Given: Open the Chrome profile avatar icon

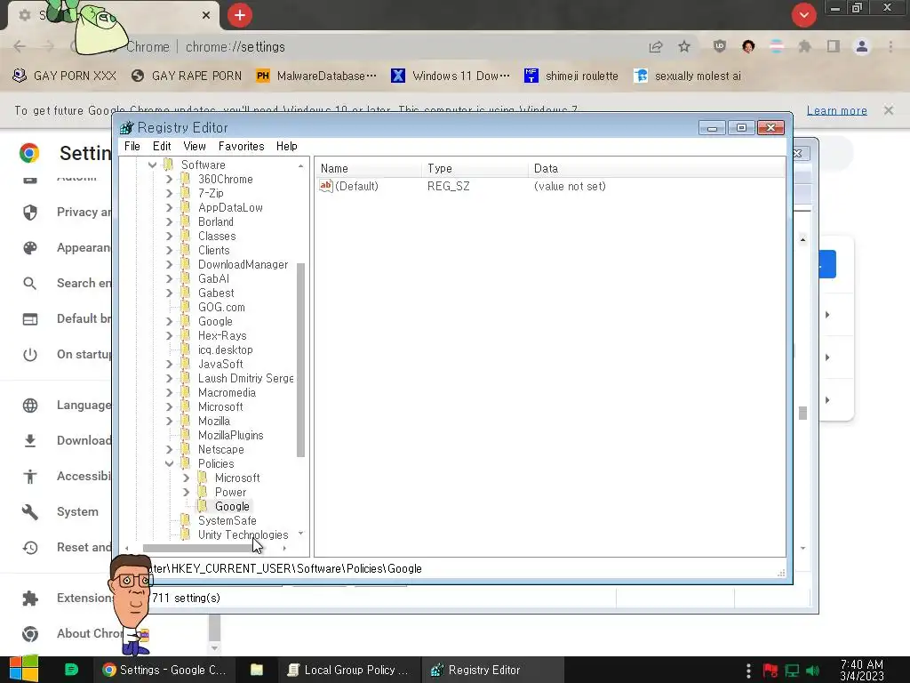Looking at the screenshot, I should (x=862, y=46).
